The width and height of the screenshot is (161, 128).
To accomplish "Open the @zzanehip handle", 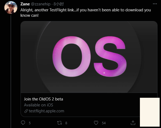I will [x=41, y=4].
